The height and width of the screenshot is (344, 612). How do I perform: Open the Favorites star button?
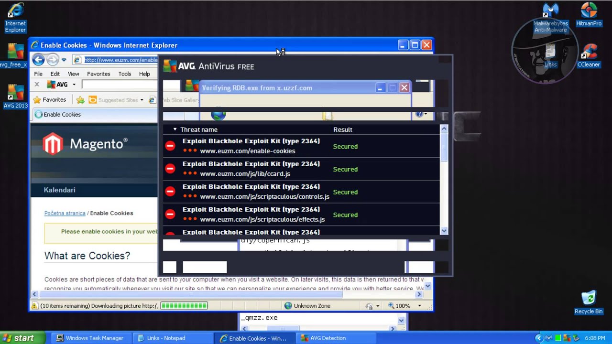pos(50,100)
